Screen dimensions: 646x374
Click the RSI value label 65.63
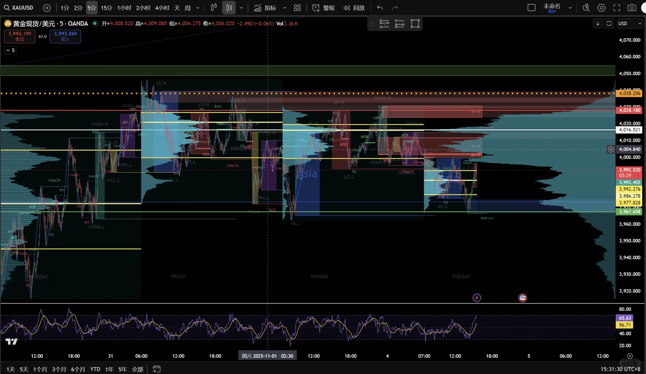coord(625,318)
